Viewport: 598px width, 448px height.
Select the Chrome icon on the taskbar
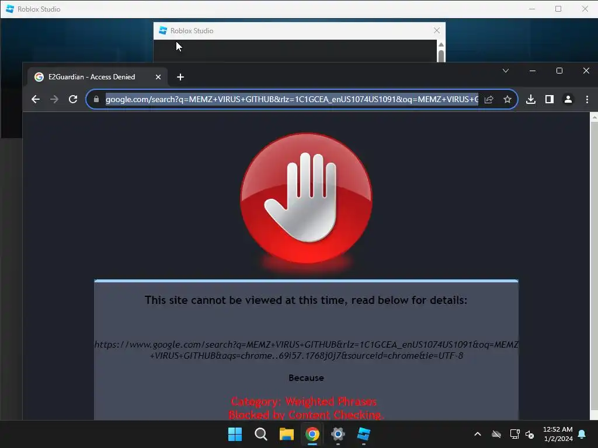tap(312, 434)
